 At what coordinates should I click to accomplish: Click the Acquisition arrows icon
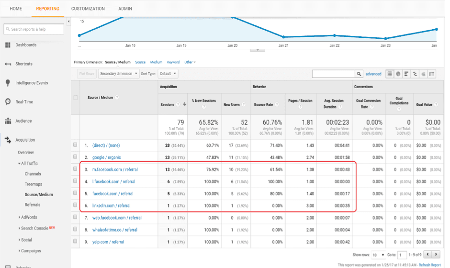[8, 140]
